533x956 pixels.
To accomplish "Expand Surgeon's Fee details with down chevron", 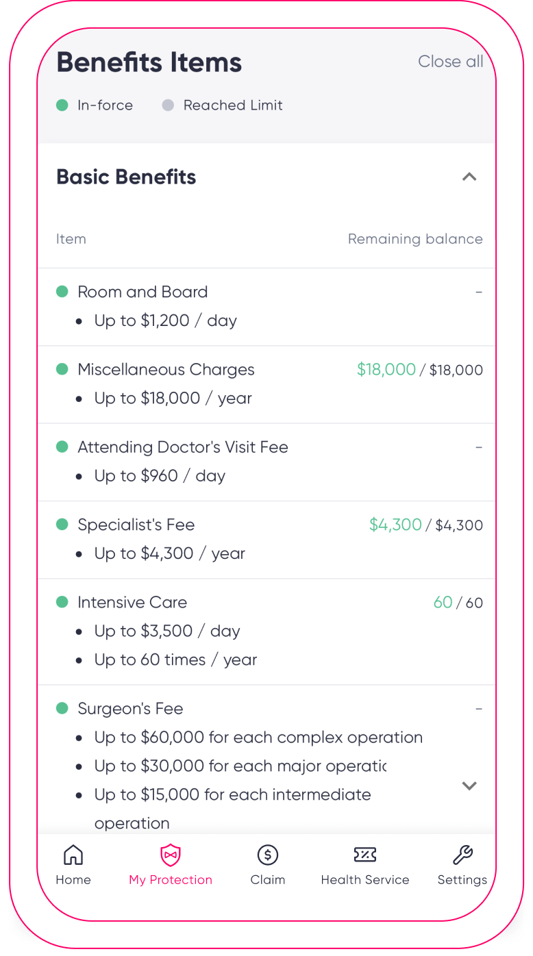I will [x=469, y=785].
